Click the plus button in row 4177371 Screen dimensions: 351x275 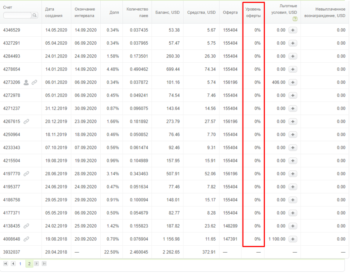click(x=293, y=213)
